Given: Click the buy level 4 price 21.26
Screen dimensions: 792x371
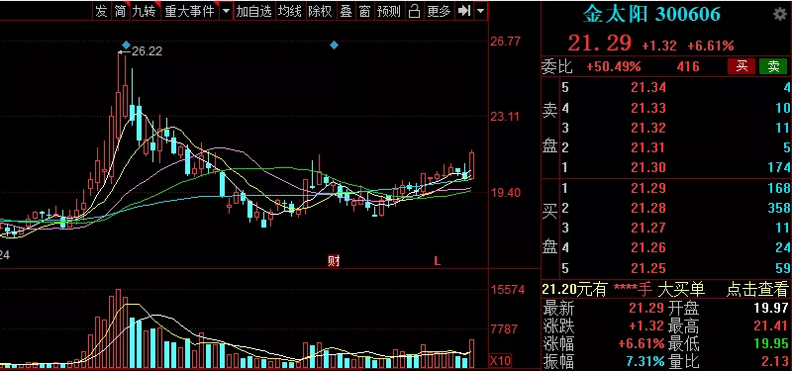Looking at the screenshot, I should [648, 248].
